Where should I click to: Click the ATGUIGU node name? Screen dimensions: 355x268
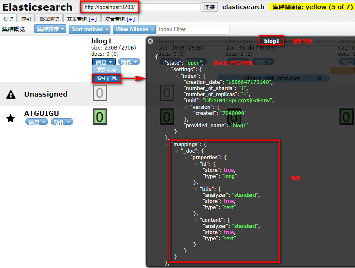[42, 113]
